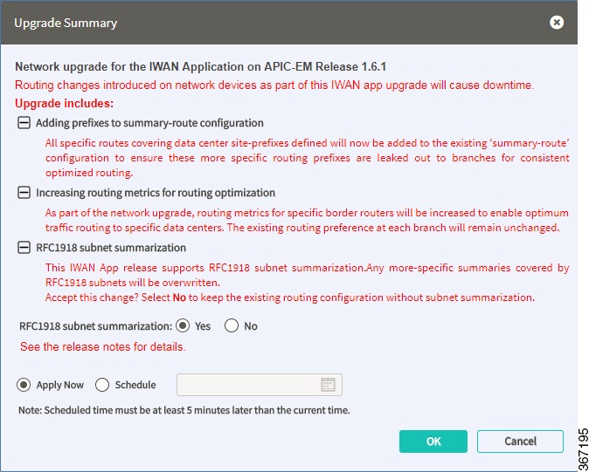Click the Network upgrade for IWAN Application heading

tap(201, 66)
